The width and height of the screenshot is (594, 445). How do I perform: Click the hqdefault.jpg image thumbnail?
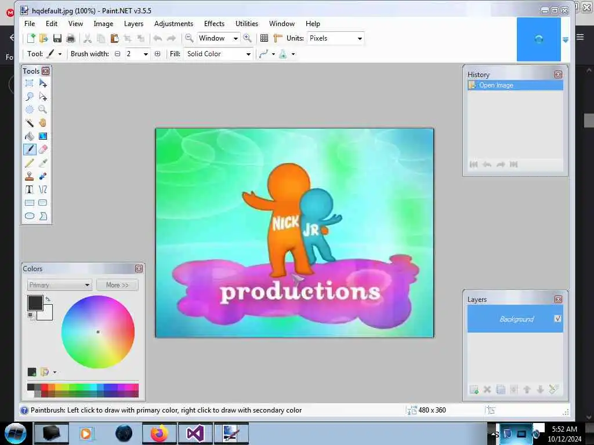539,39
